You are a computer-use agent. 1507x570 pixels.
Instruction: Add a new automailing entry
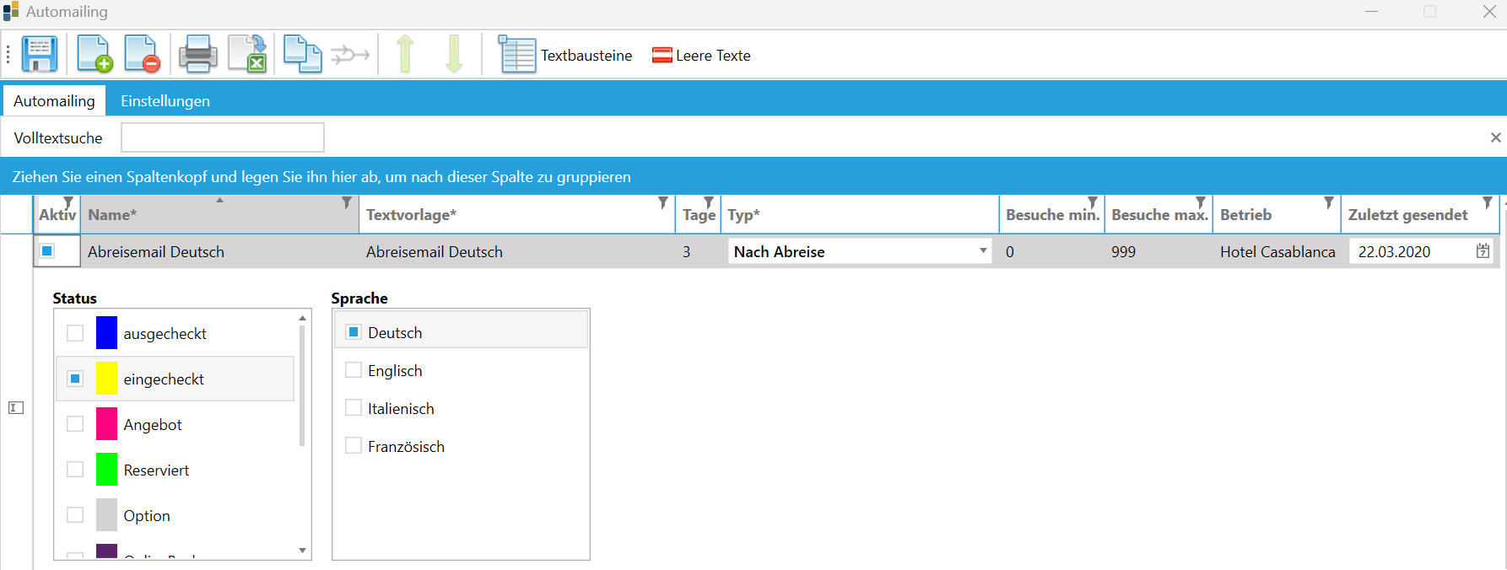point(94,55)
